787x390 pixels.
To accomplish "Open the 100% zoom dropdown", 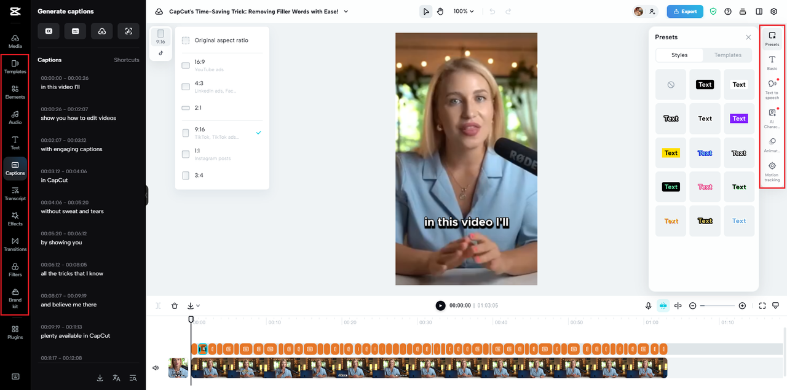I will pos(464,11).
